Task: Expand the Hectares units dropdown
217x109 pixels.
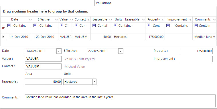Action: pyautogui.click(x=94, y=82)
